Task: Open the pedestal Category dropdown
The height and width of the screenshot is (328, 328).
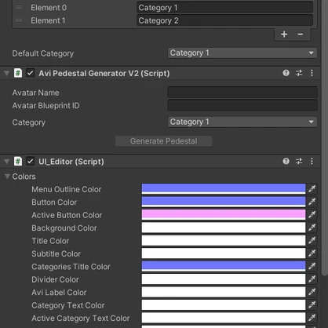Action: point(242,122)
